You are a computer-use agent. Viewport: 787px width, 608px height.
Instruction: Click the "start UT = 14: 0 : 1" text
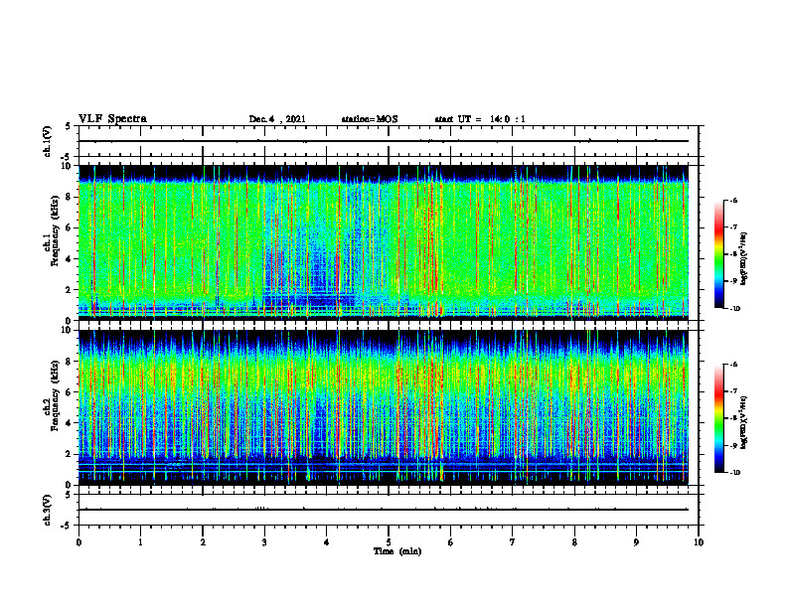tap(480, 119)
